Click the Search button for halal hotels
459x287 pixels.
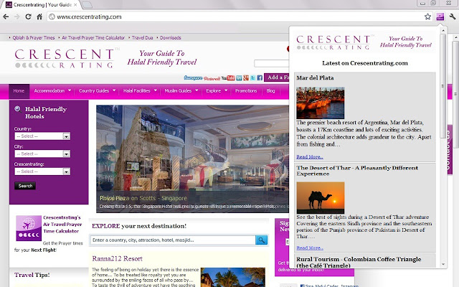25,186
